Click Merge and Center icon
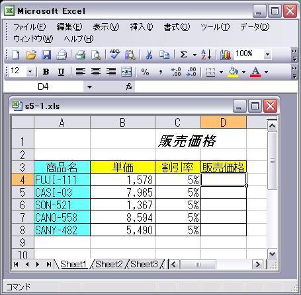Viewport: 301px width, 295px height. tap(126, 72)
